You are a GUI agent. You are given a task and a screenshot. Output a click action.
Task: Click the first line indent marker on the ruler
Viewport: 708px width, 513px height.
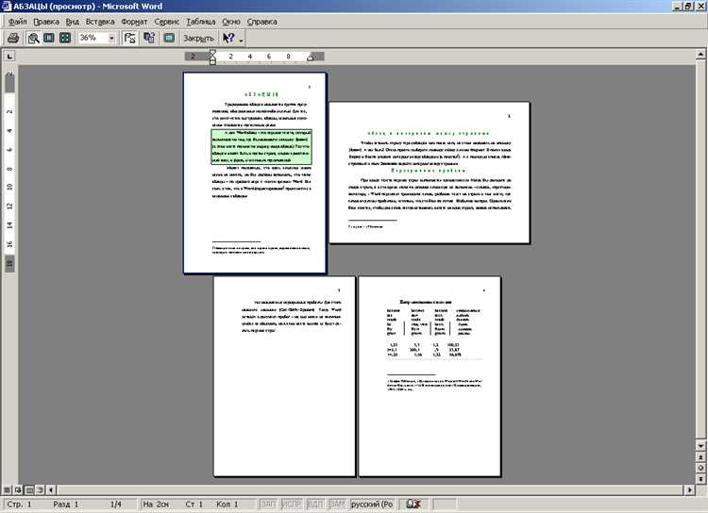[x=212, y=53]
